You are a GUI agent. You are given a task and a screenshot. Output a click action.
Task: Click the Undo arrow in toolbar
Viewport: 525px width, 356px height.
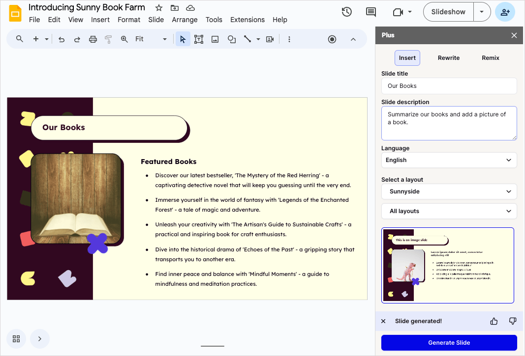click(62, 39)
